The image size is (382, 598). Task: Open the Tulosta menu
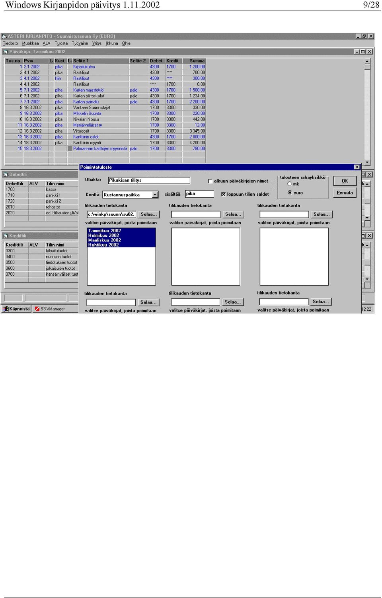click(61, 43)
